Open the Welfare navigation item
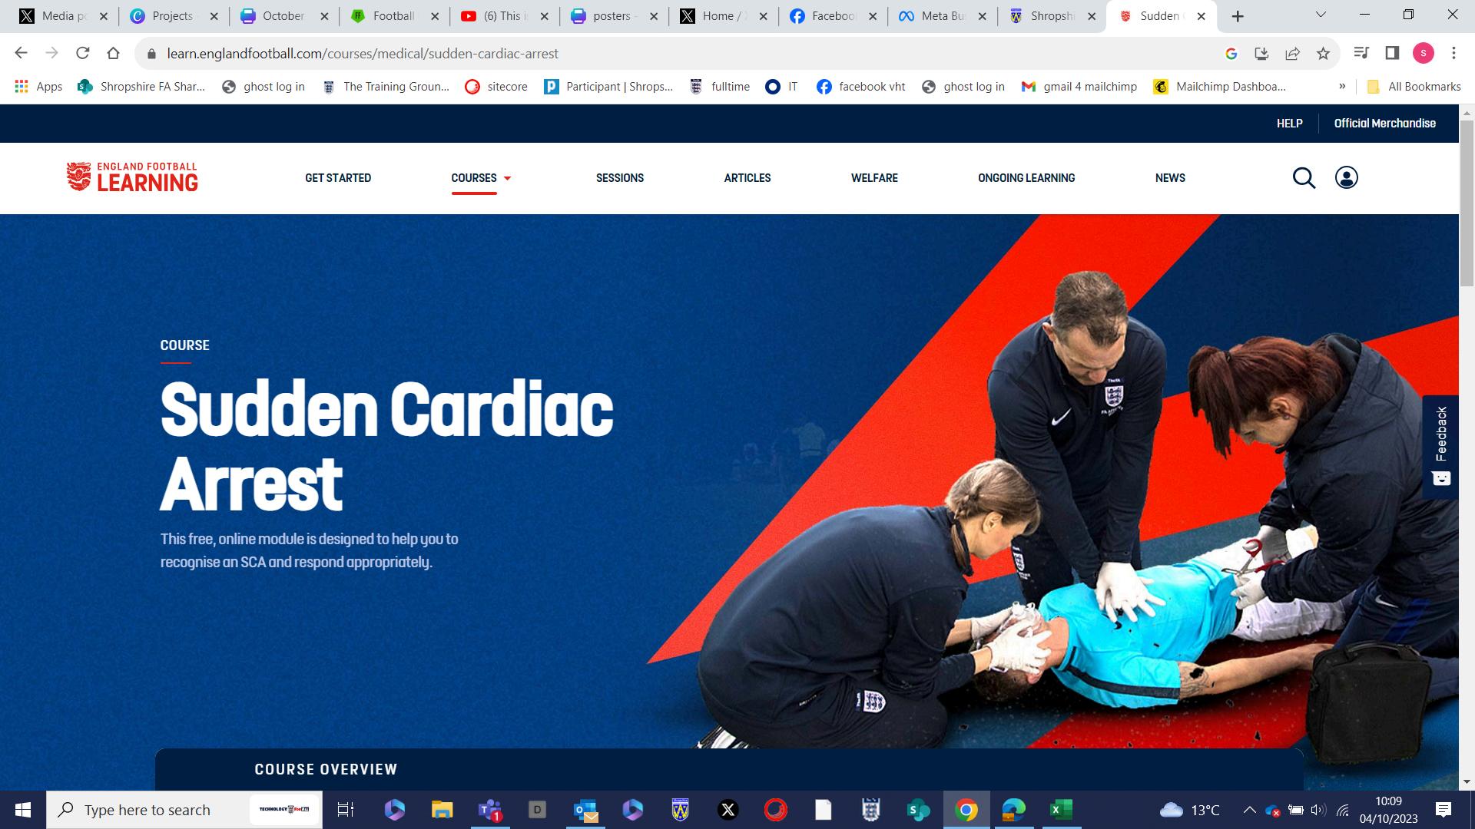Screen dimensions: 1475x829 coord(874,178)
